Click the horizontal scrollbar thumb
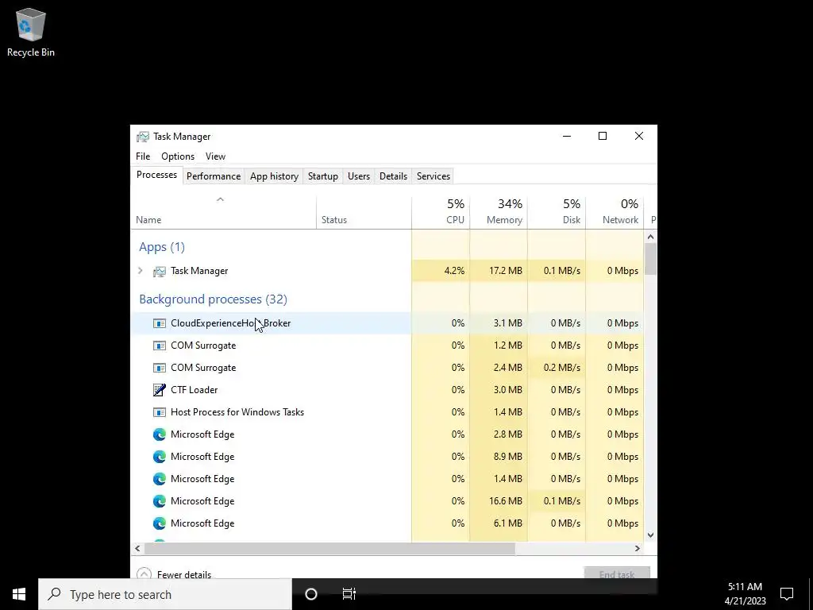813x610 pixels. point(329,548)
